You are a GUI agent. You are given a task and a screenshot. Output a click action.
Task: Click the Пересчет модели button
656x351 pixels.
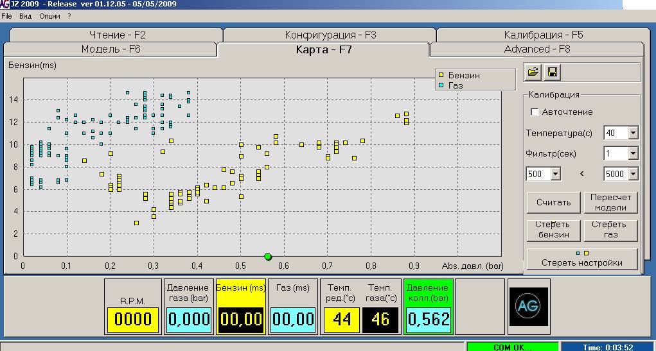coord(610,202)
